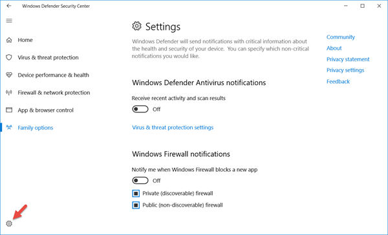This screenshot has height=235, width=388.
Task: Maximize the Security Center window
Action: pyautogui.click(x=363, y=6)
